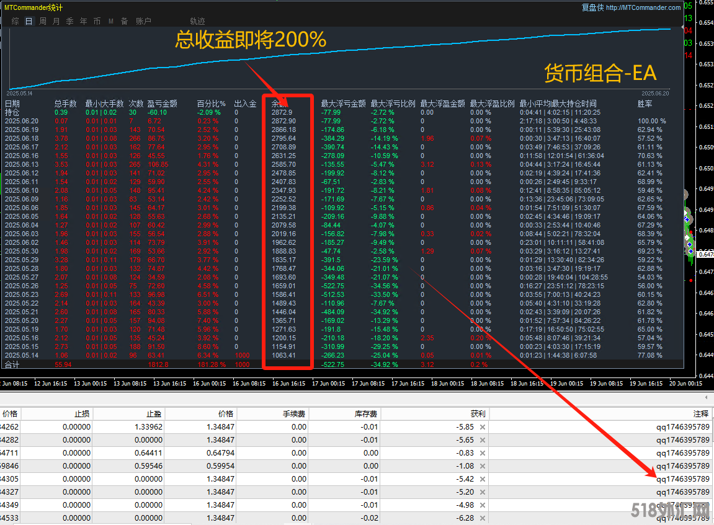Click the 复盘侠 label
The image size is (714, 525).
[x=593, y=7]
